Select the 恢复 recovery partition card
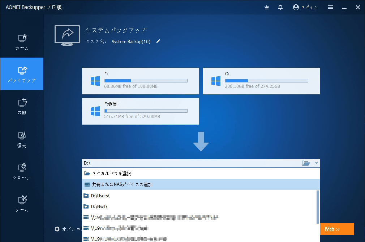Viewport: 365px width, 242px height. (141, 111)
